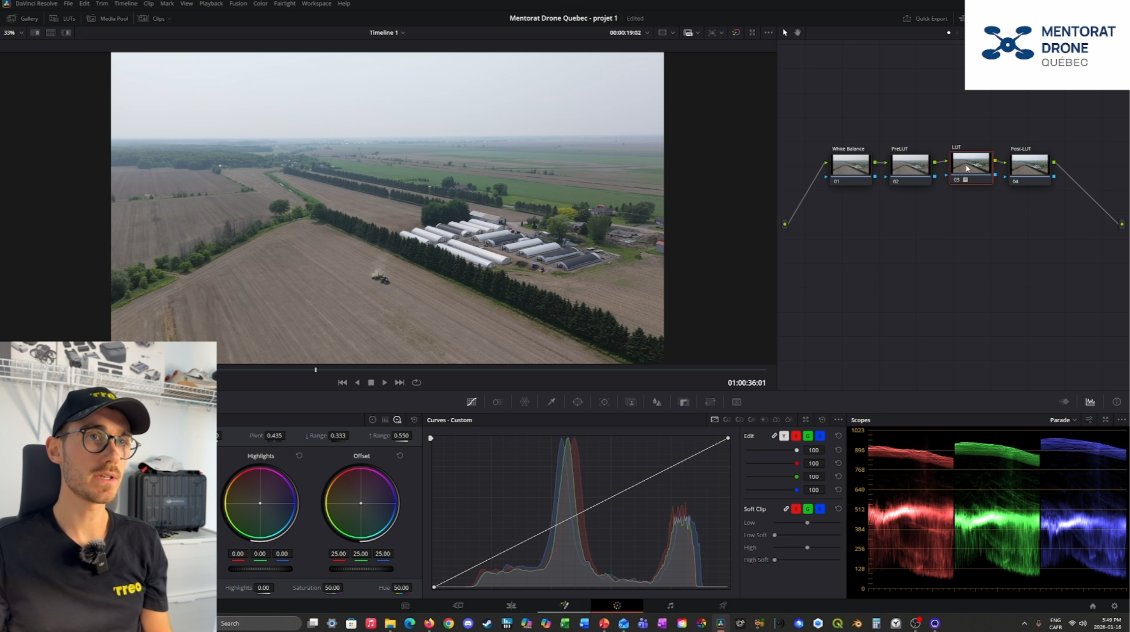
Task: Open the Curves palette icon
Action: pos(471,402)
